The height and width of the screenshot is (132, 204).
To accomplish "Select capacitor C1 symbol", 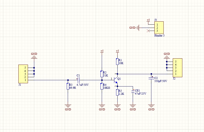I will 78,80.
